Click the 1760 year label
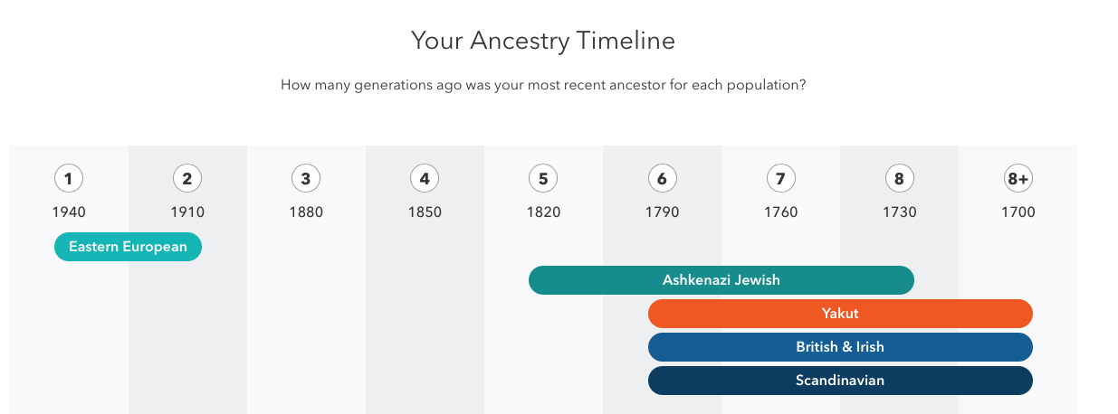The width and height of the screenshot is (1118, 414). coord(781,212)
